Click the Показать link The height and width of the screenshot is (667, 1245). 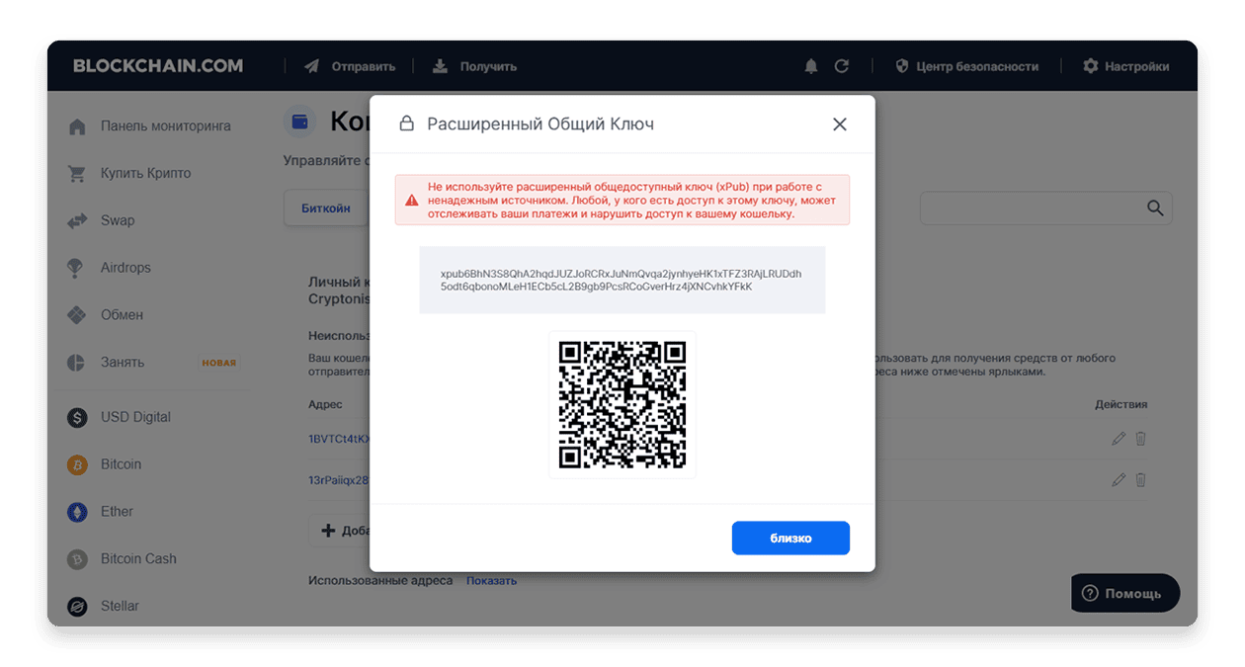click(x=491, y=581)
